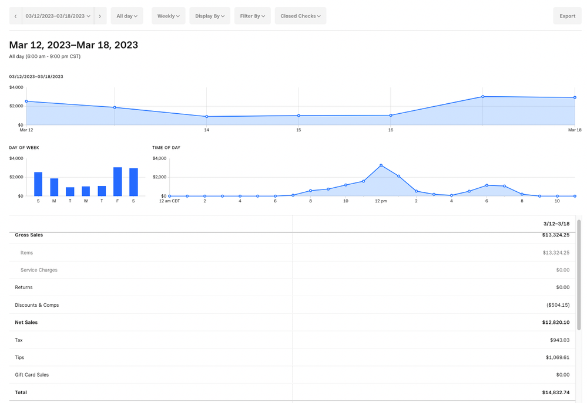587x403 pixels.
Task: Click the tallest Saturday bar in Day of Week chart
Action: point(132,181)
